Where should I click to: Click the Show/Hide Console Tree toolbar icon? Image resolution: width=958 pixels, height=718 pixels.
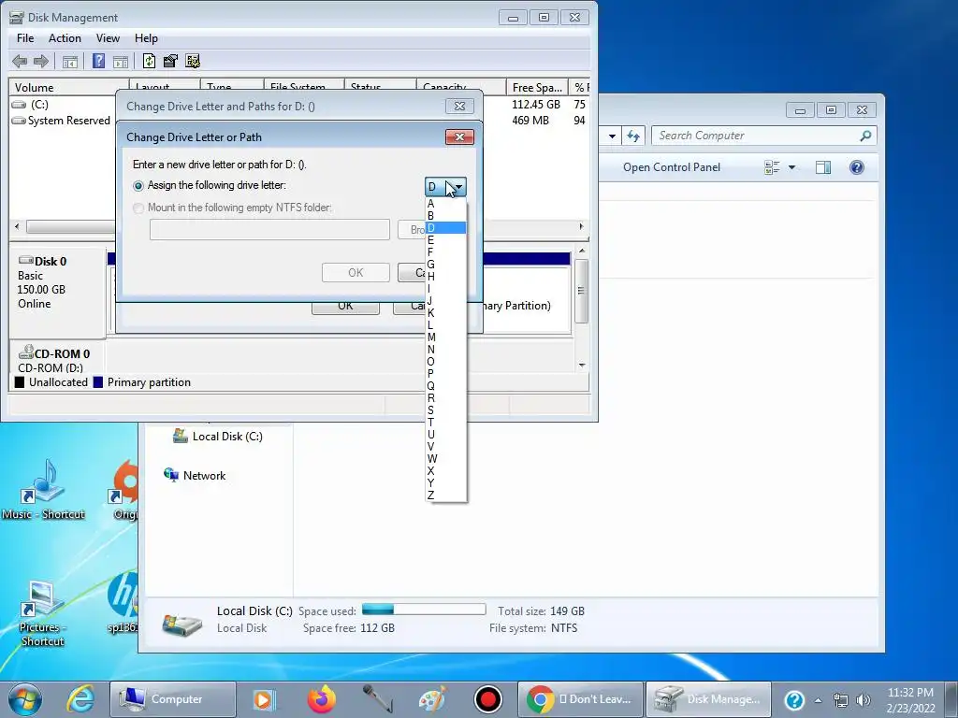pyautogui.click(x=70, y=61)
